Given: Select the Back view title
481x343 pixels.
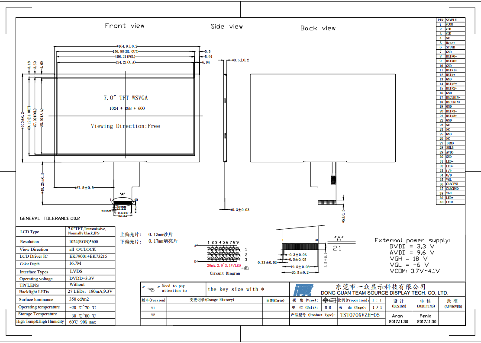Looking at the screenshot, I should (x=318, y=29).
